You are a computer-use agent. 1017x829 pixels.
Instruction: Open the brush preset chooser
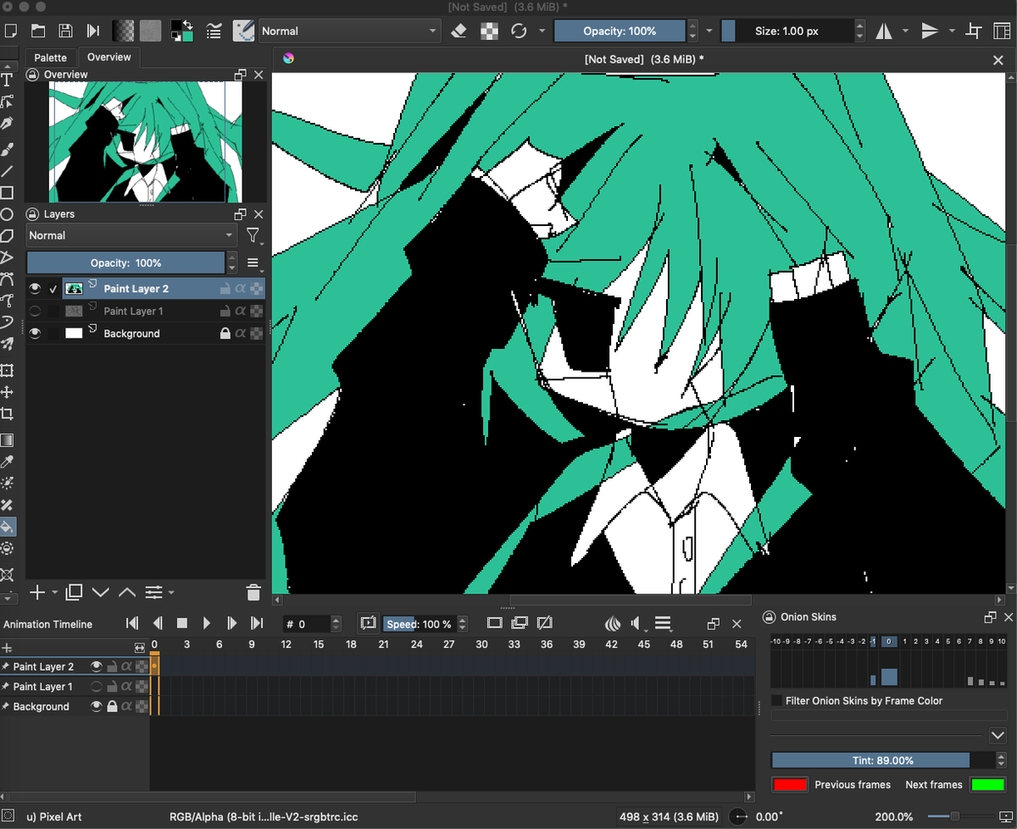click(243, 31)
